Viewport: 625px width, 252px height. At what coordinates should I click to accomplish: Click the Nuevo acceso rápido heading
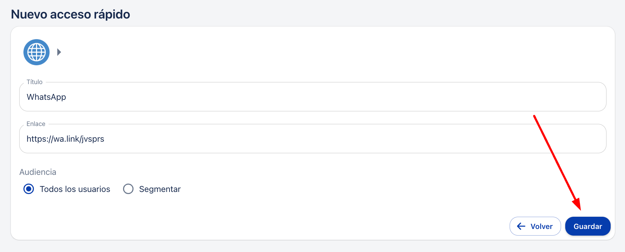[71, 14]
